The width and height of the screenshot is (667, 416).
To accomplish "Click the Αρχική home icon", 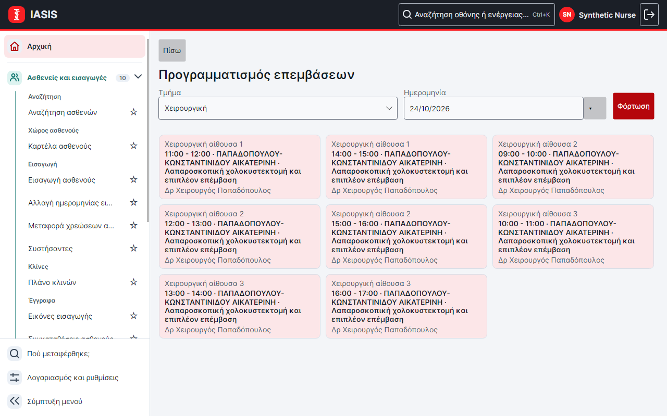I will click(15, 46).
